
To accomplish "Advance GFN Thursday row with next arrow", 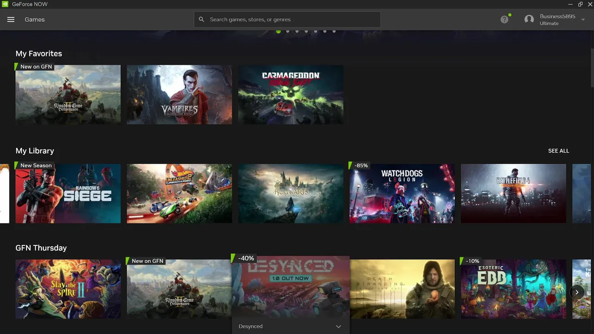I will pyautogui.click(x=577, y=292).
